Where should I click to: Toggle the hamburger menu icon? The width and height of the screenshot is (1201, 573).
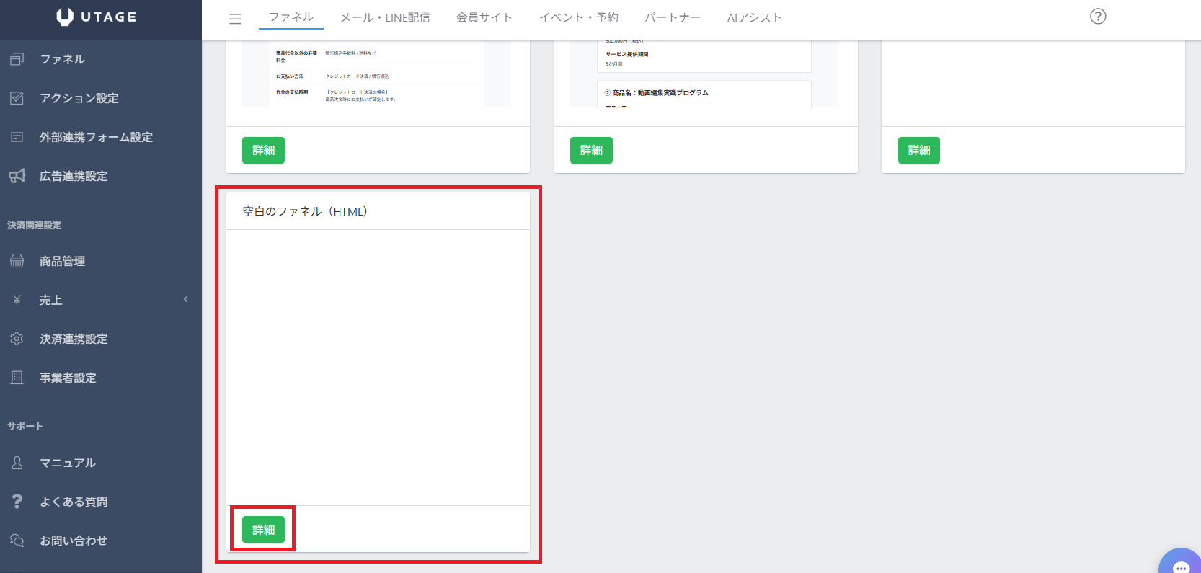235,19
